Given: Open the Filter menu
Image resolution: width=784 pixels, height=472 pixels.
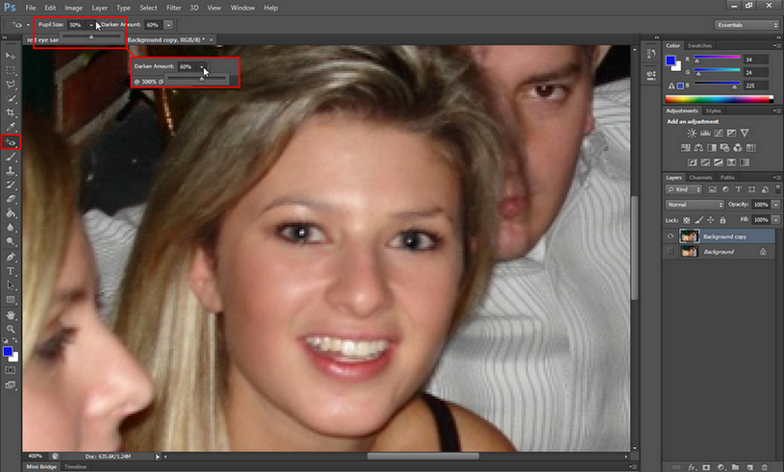Looking at the screenshot, I should [173, 8].
